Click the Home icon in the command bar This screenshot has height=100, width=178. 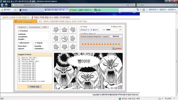[138, 10]
